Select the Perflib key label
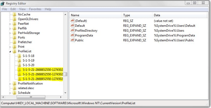211x108 pixels. tap(22, 28)
